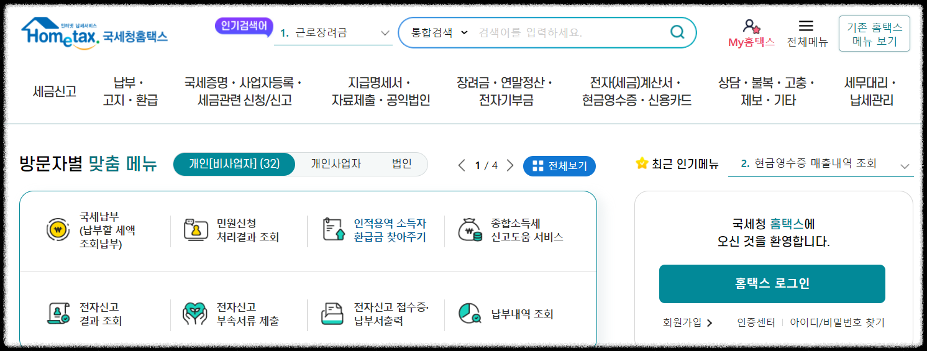Click the 민원신청 처리결과 조회 icon
Screen dimensions: 927x351
(x=195, y=230)
